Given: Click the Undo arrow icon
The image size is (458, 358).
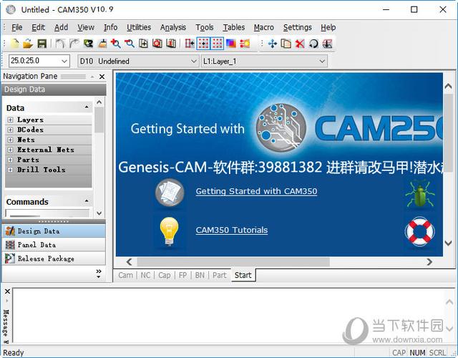Looking at the screenshot, I should (x=60, y=44).
